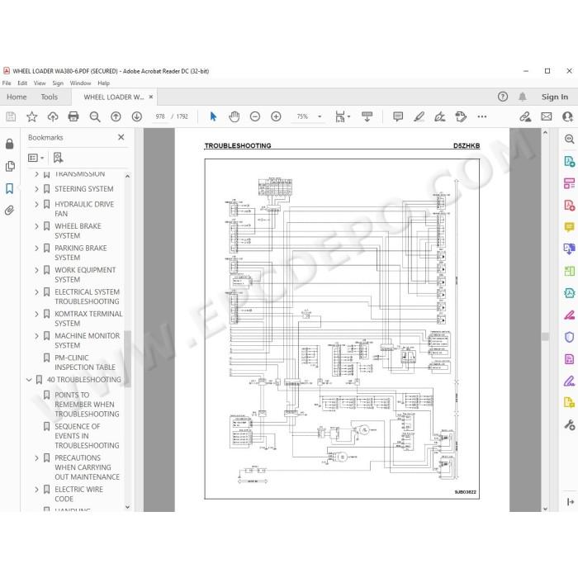The image size is (578, 578).
Task: Zoom out with the minus icon
Action: [x=254, y=116]
